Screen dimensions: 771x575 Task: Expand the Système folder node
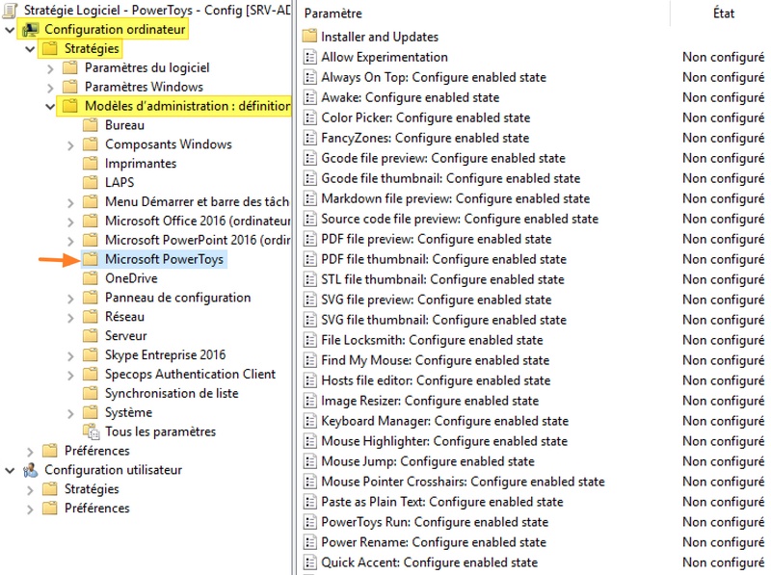click(x=70, y=412)
